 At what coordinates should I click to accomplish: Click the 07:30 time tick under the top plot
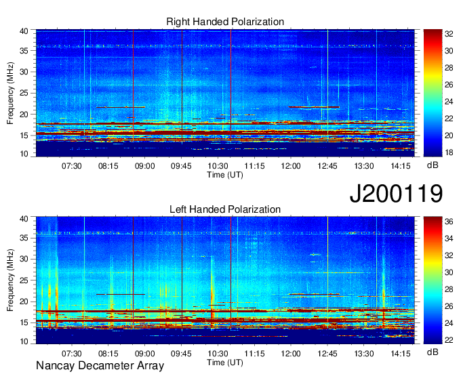click(71, 166)
